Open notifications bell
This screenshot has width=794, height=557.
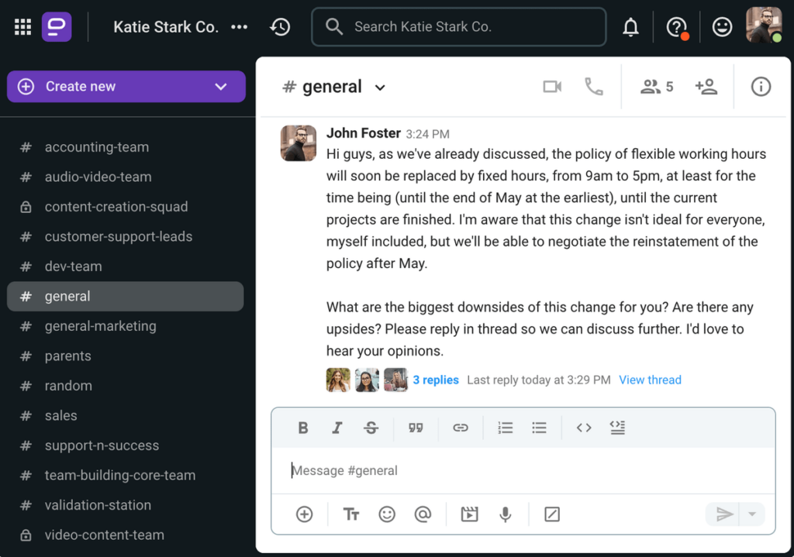[x=631, y=27]
